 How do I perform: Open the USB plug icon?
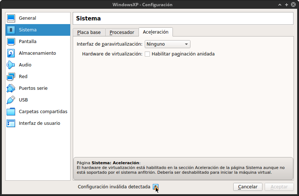[11, 100]
